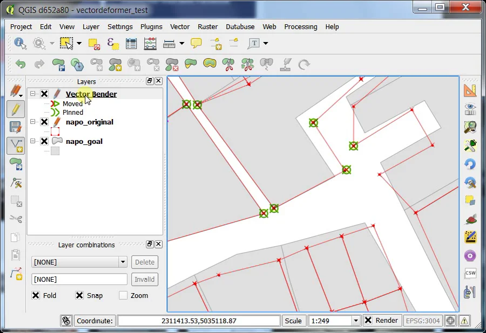
Task: Open the Processing menu
Action: click(x=300, y=26)
